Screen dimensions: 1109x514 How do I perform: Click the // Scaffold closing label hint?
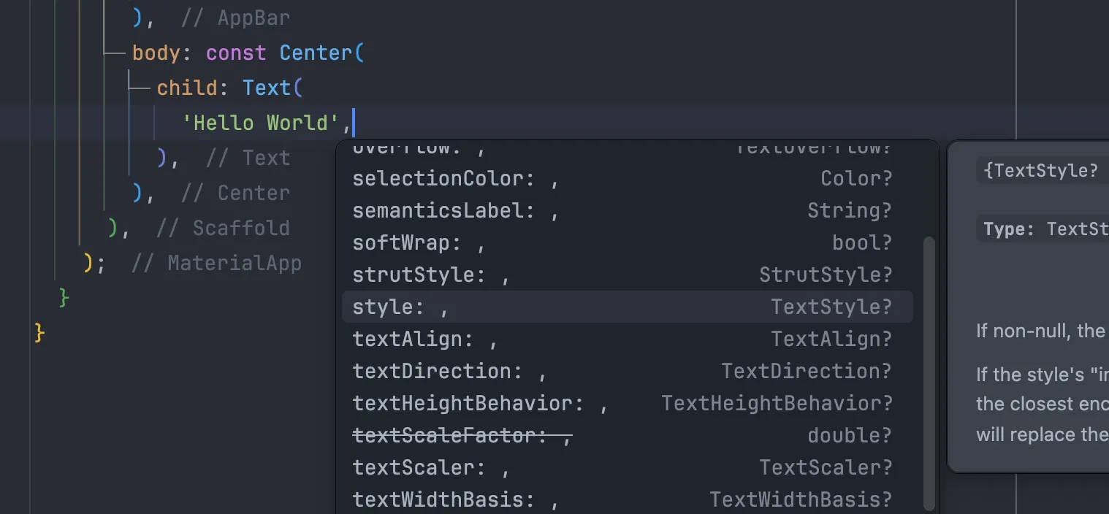[223, 228]
